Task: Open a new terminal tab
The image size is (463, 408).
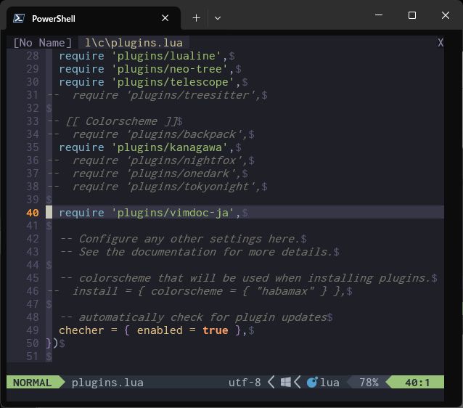Action: [x=196, y=18]
